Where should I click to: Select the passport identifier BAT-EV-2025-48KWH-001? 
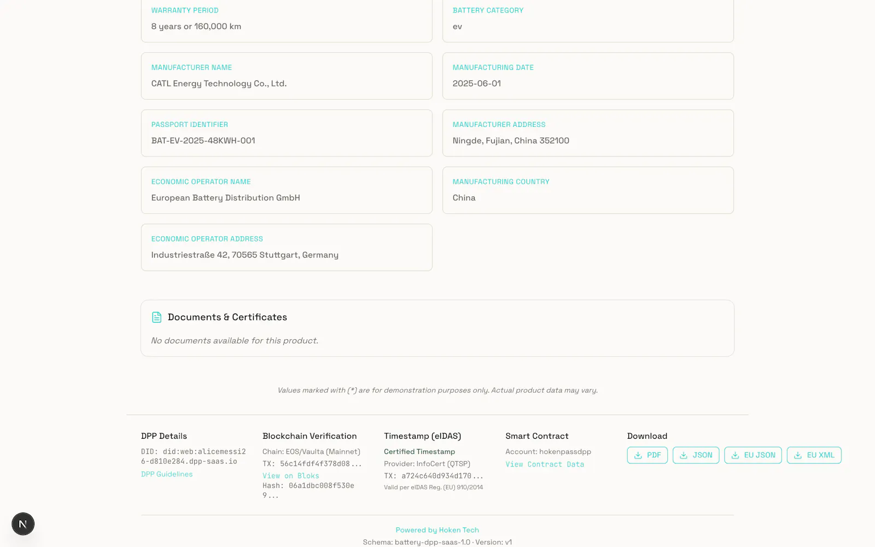click(x=203, y=141)
